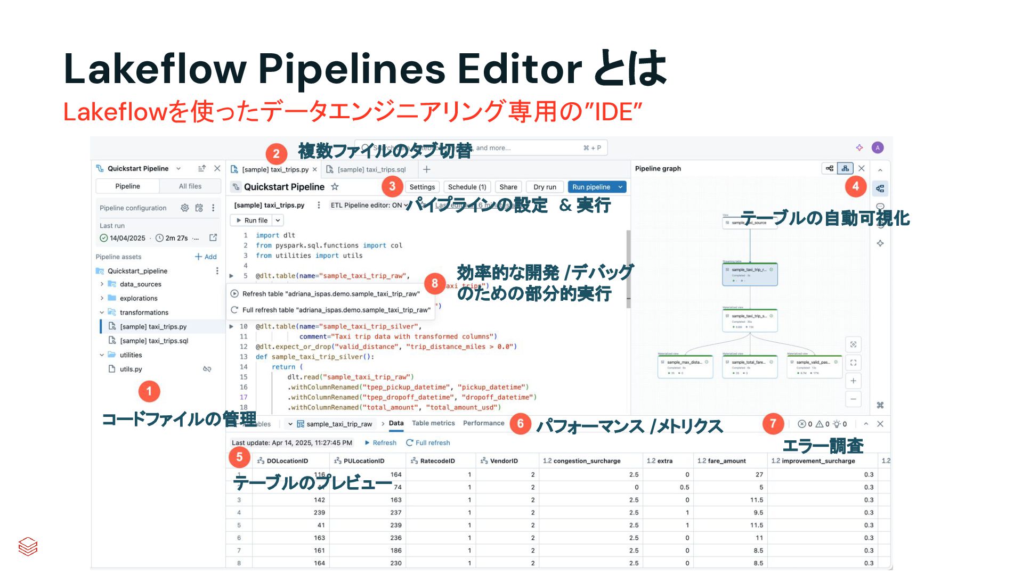Collapse the utilities folder

(102, 355)
